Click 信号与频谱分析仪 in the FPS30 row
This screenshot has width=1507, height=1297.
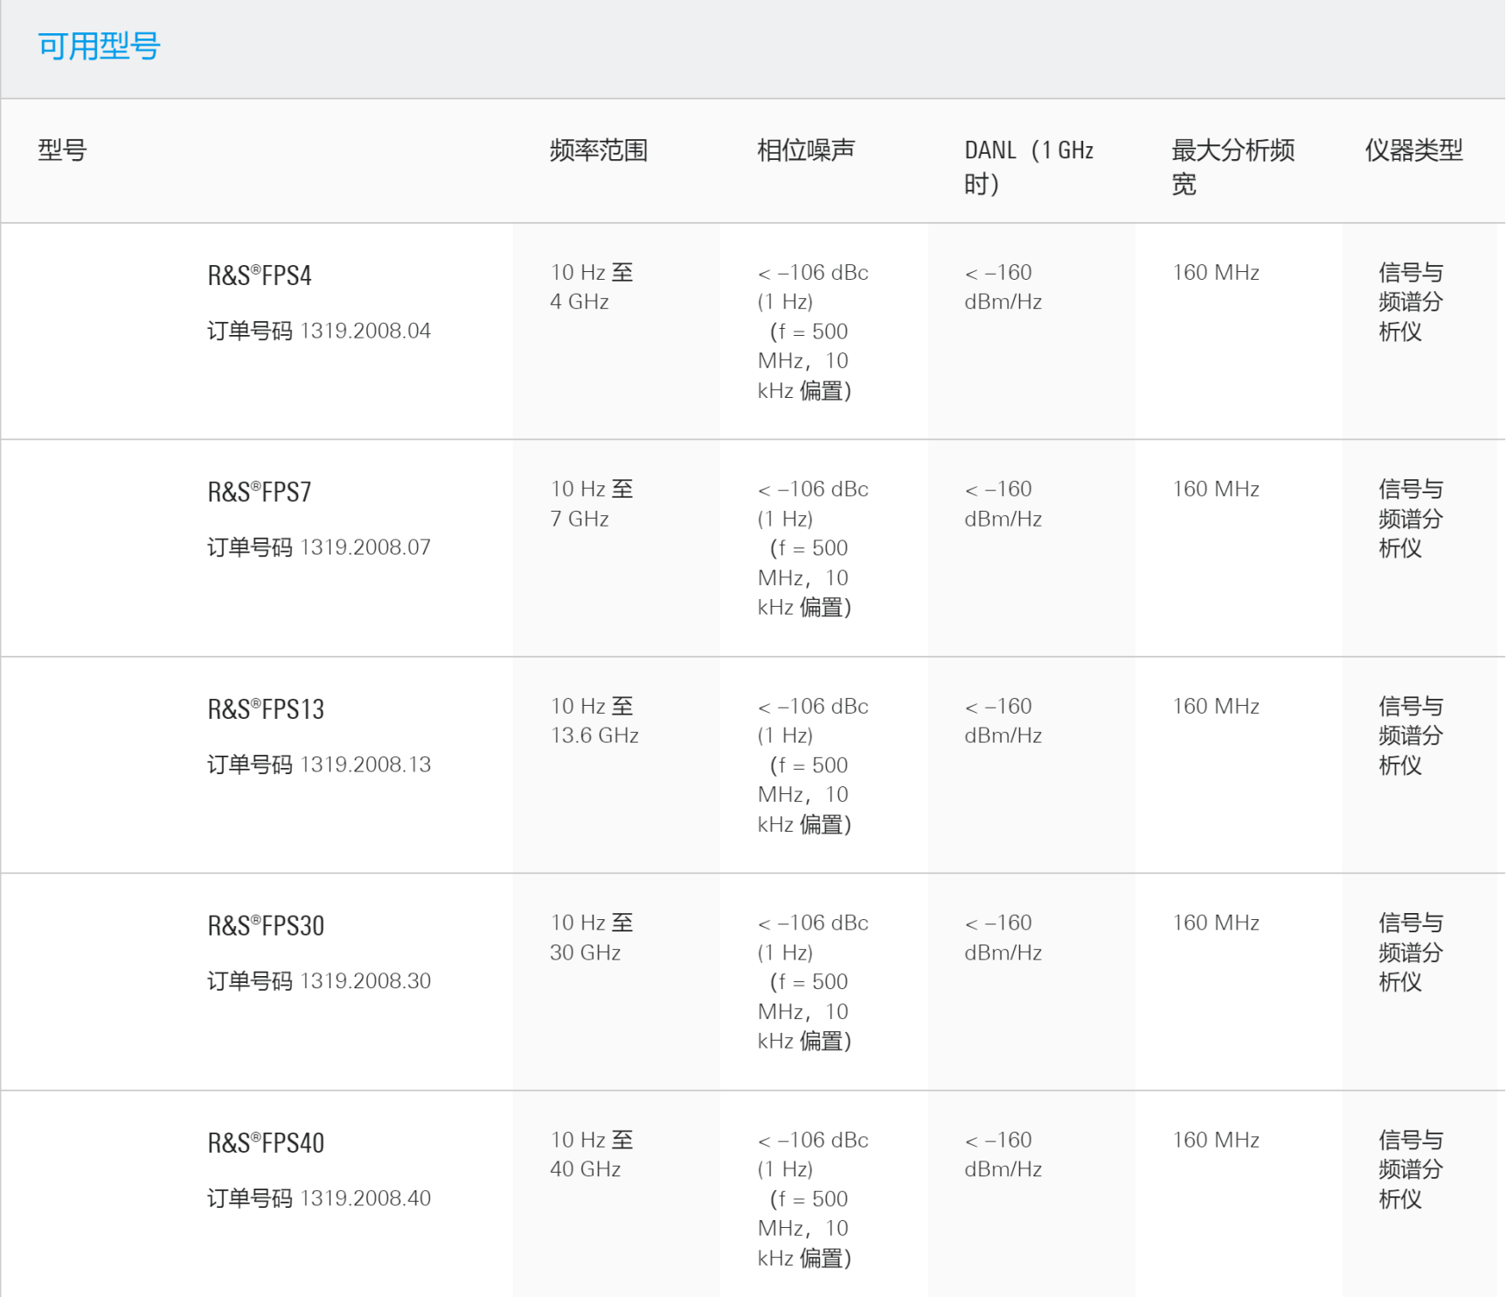pyautogui.click(x=1411, y=952)
